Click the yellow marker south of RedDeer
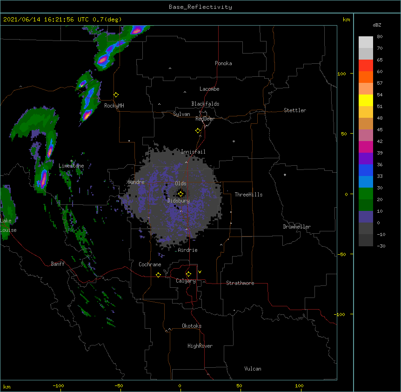Viewport: 401px width, 392px height. click(x=198, y=131)
